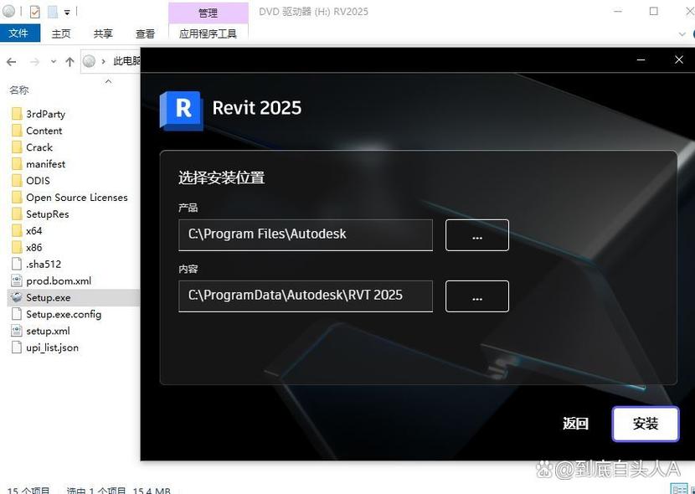Switch to the 应用程序工具 tab
Screen dimensions: 695x494
pos(208,33)
